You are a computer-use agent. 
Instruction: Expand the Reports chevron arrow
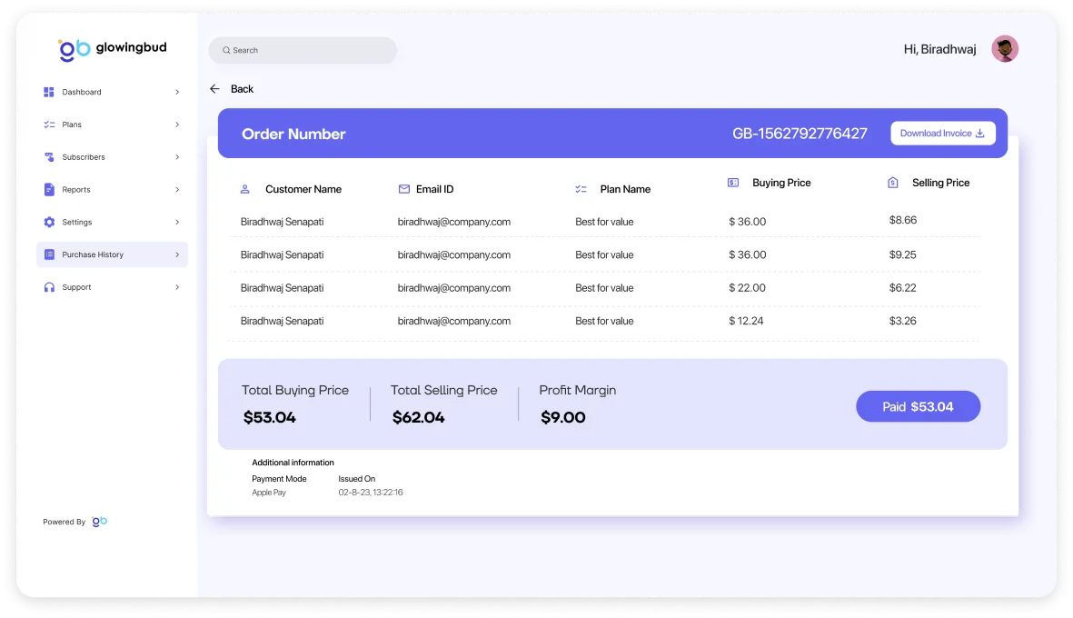[x=177, y=190]
